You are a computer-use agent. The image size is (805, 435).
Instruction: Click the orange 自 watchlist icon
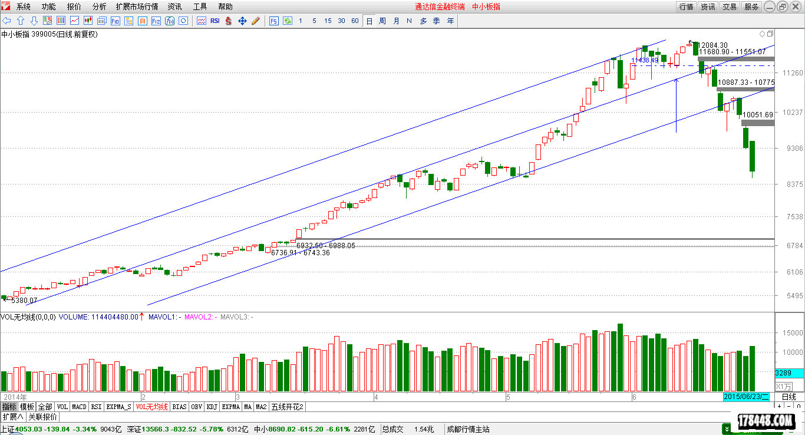click(143, 21)
